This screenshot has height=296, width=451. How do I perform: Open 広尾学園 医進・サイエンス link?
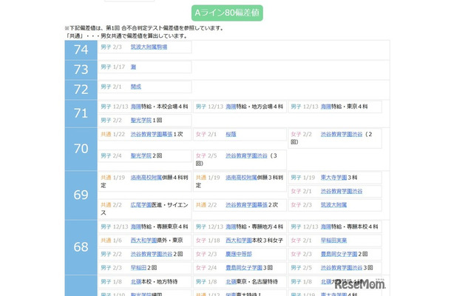(x=141, y=205)
